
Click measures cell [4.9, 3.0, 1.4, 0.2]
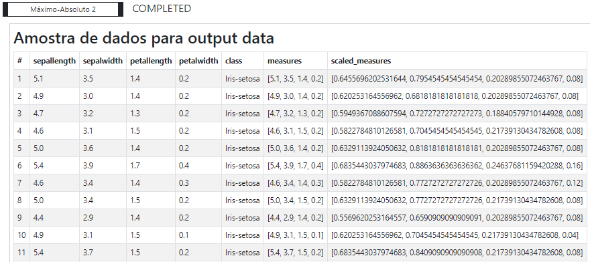pos(296,96)
